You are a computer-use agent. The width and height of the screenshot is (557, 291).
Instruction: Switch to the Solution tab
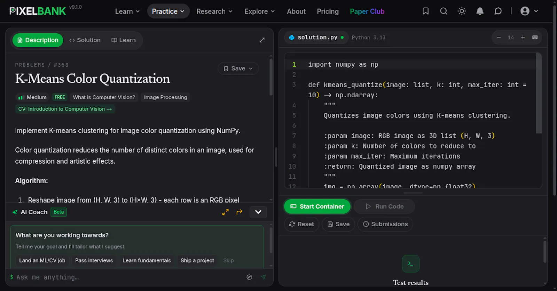tap(85, 40)
